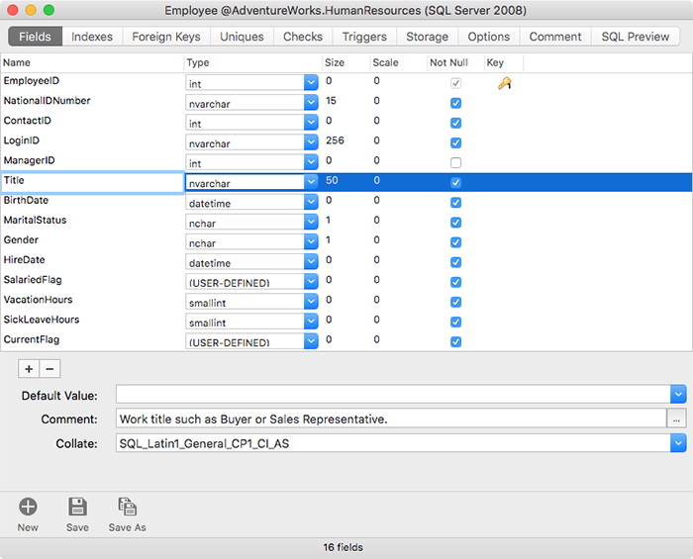Viewport: 693px width, 559px height.
Task: Click the primary key icon for EmployeeID
Action: [x=504, y=83]
